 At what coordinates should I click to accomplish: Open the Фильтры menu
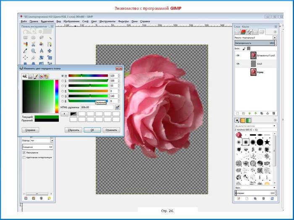pos(123,21)
